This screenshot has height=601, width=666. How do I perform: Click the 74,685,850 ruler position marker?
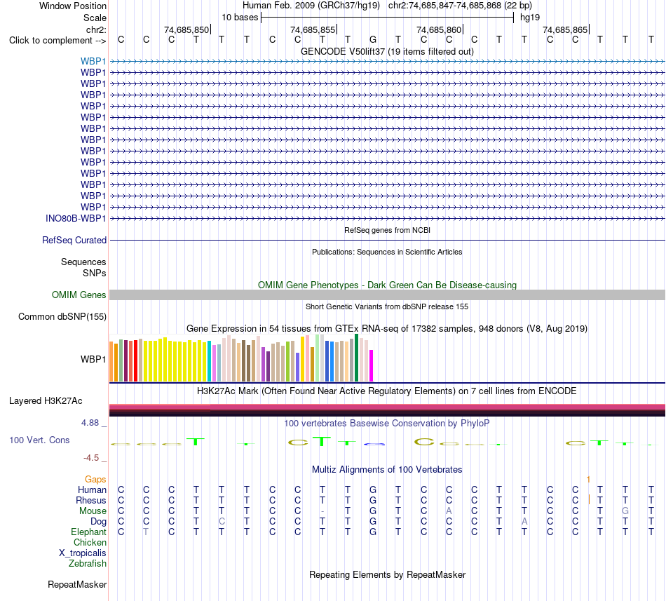[186, 29]
